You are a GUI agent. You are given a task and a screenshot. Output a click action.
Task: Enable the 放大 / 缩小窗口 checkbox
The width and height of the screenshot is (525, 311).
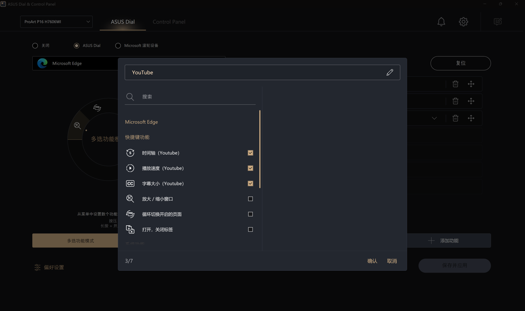click(x=250, y=199)
